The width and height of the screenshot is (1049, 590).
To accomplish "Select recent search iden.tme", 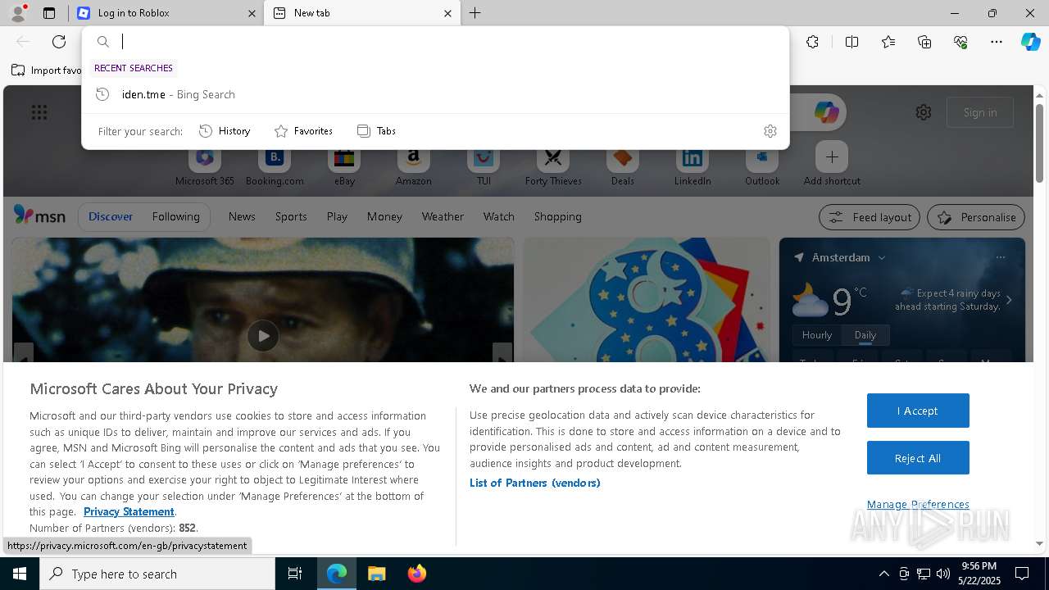I will pos(435,94).
